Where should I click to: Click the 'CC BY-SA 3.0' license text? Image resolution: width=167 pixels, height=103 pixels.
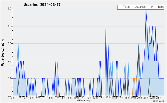point(158,101)
